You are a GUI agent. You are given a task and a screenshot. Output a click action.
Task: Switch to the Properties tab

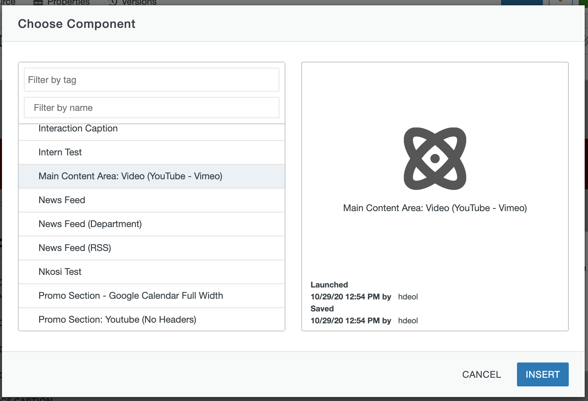(x=68, y=2)
